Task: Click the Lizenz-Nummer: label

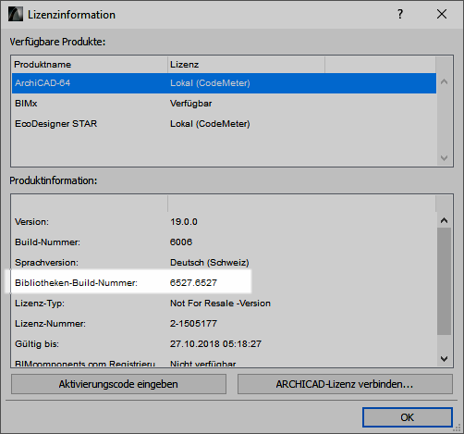Action: (50, 324)
